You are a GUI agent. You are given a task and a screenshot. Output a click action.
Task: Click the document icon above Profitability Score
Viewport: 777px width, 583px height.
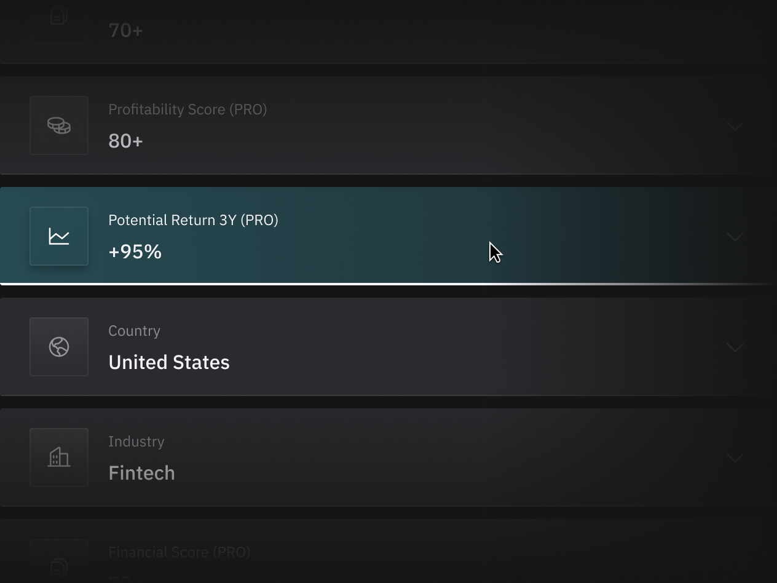[x=58, y=18]
